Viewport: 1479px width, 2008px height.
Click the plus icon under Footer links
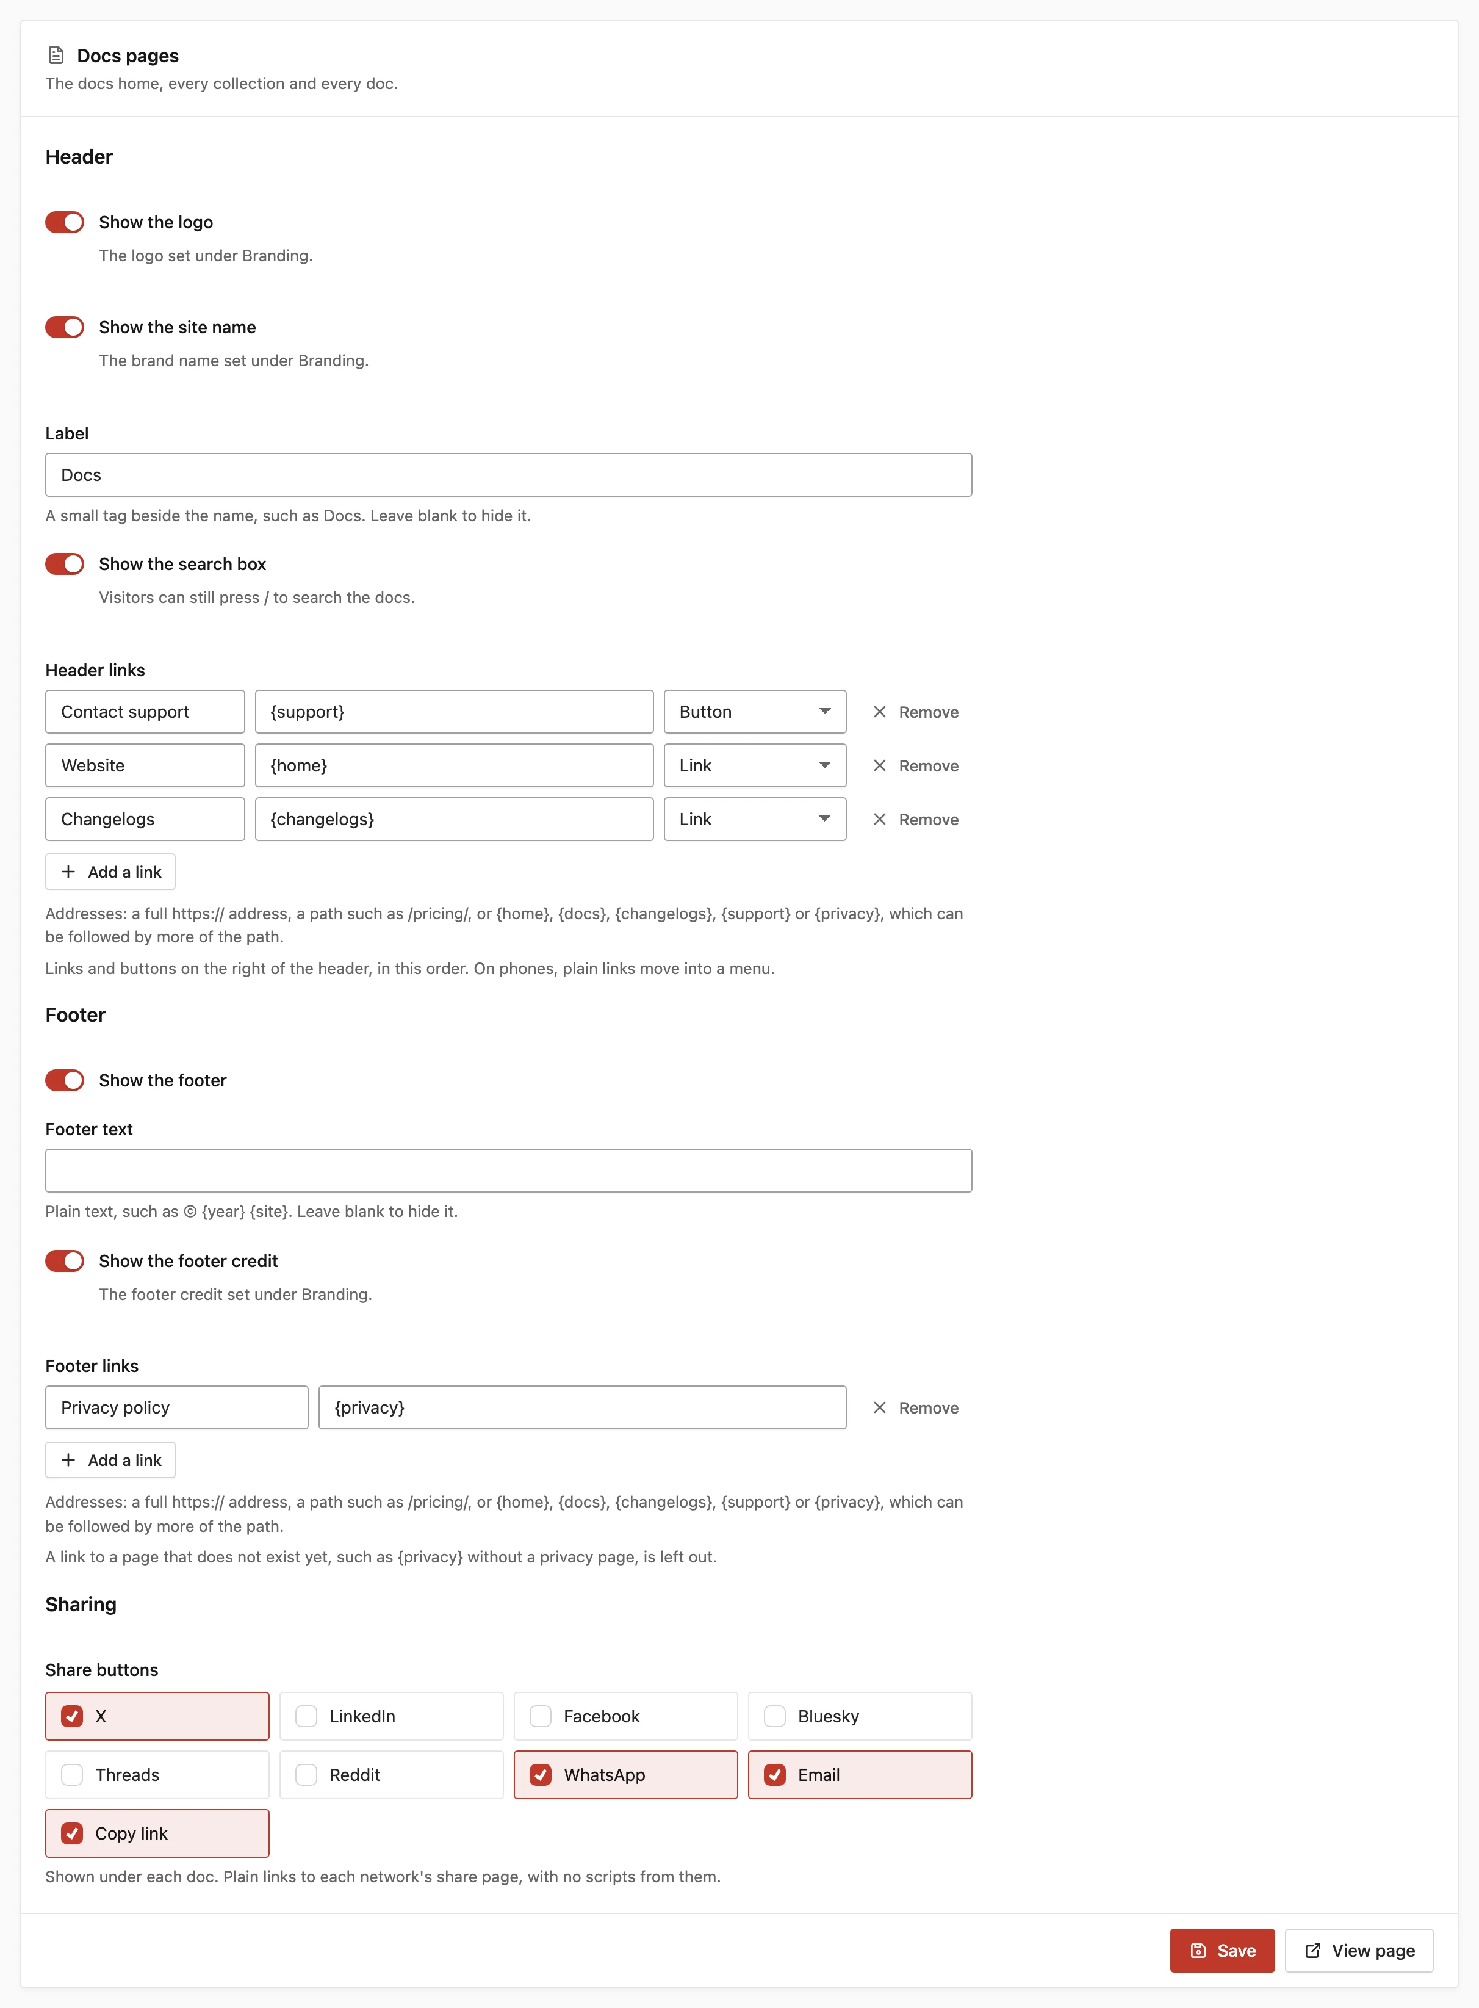coord(68,1460)
